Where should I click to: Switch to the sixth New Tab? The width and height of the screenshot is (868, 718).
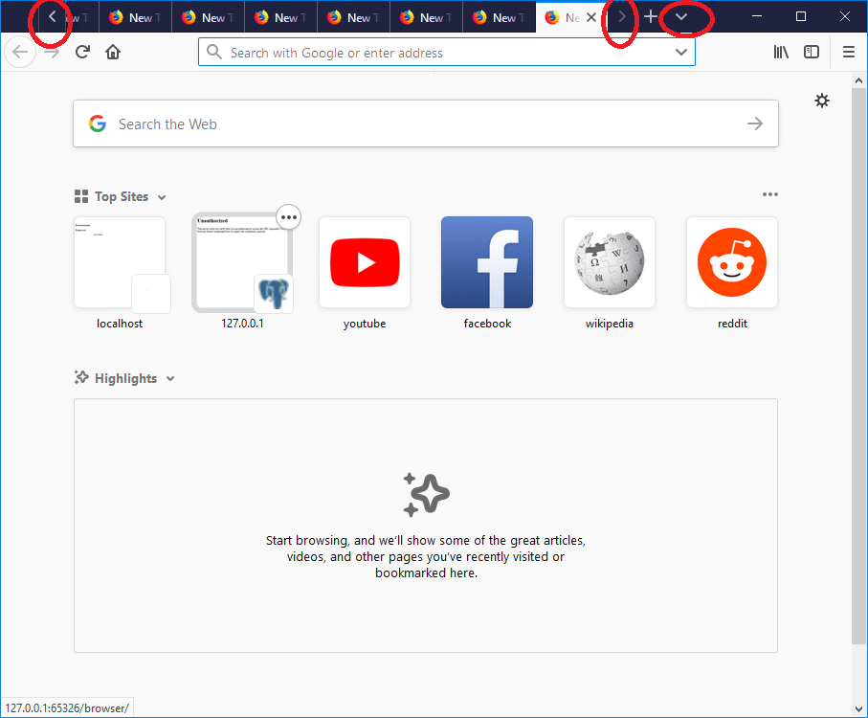click(426, 18)
